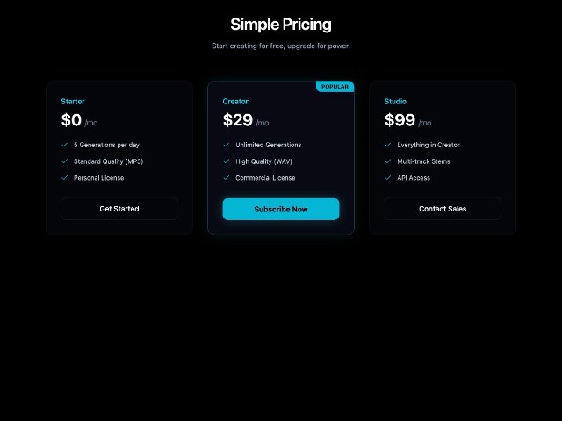The image size is (562, 421).
Task: Click the $99 price text
Action: (x=400, y=120)
